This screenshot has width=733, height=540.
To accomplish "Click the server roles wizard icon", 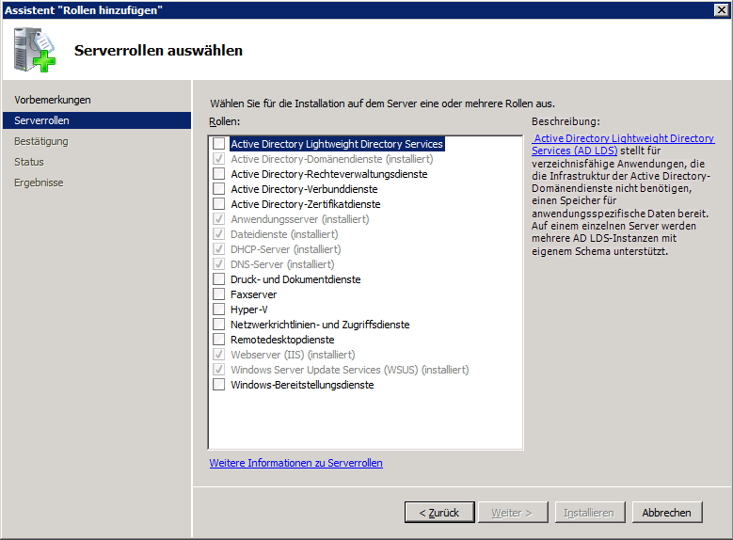I will (35, 50).
